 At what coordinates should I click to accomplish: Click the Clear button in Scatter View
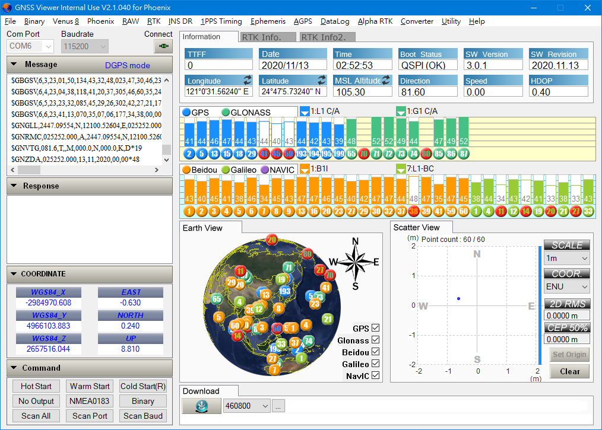pyautogui.click(x=569, y=371)
